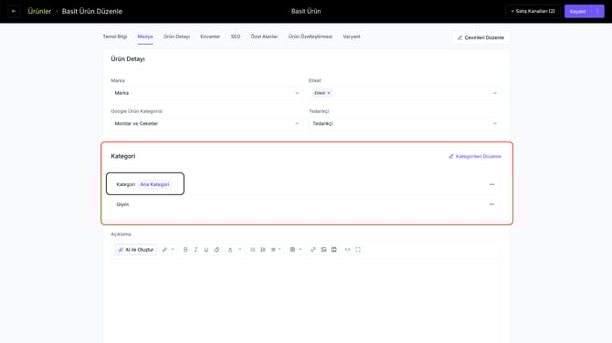Click AI ile Oluştur button
Screen dimensions: 612x343
click(136, 249)
